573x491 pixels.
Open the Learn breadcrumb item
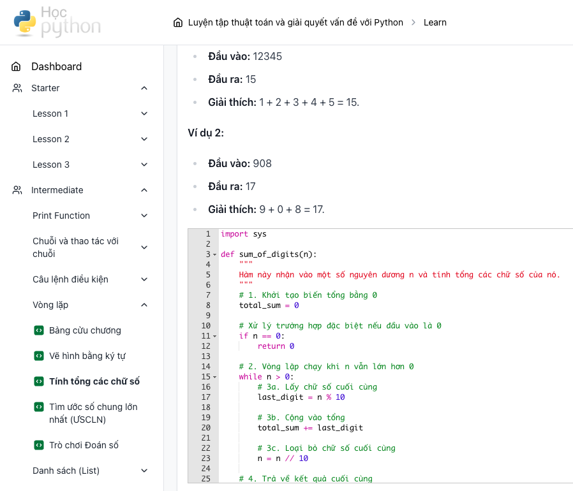pyautogui.click(x=435, y=22)
